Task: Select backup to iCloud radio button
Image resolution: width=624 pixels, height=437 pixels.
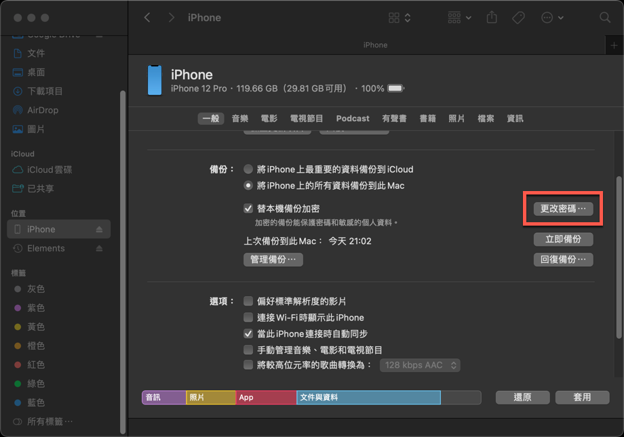Action: tap(248, 169)
